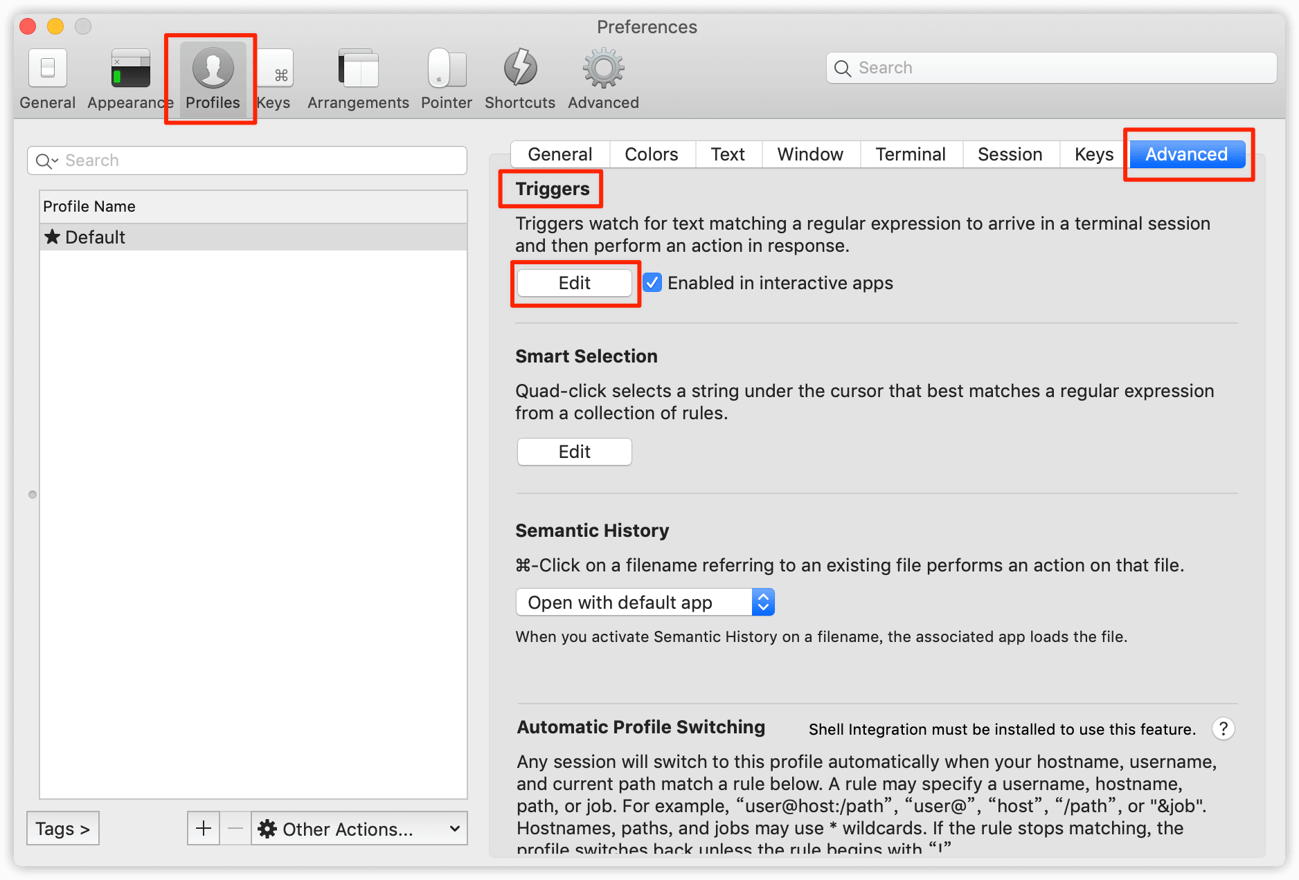
Task: Click the yellow minimize window button
Action: pyautogui.click(x=55, y=26)
